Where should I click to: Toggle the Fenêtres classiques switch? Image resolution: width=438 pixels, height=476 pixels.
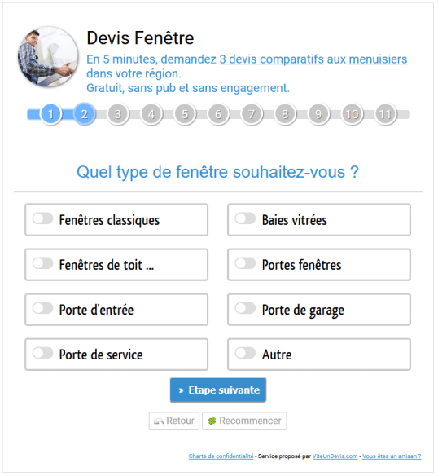pos(43,219)
